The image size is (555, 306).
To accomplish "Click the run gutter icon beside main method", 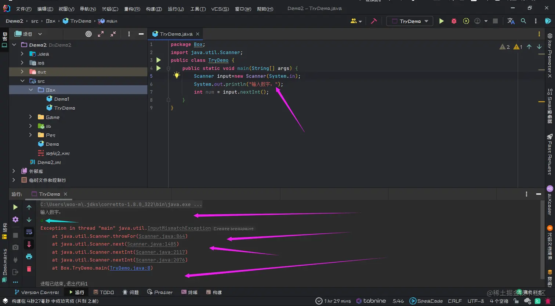I will click(x=159, y=68).
